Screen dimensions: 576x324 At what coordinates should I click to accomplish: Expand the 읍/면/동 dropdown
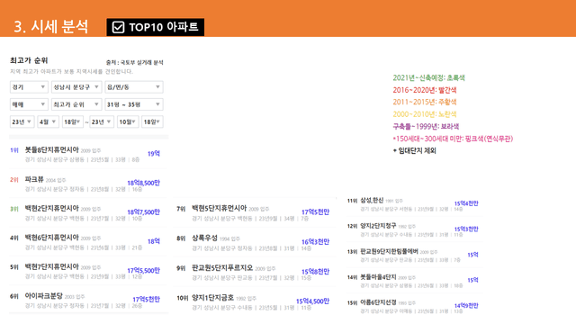[x=134, y=87]
